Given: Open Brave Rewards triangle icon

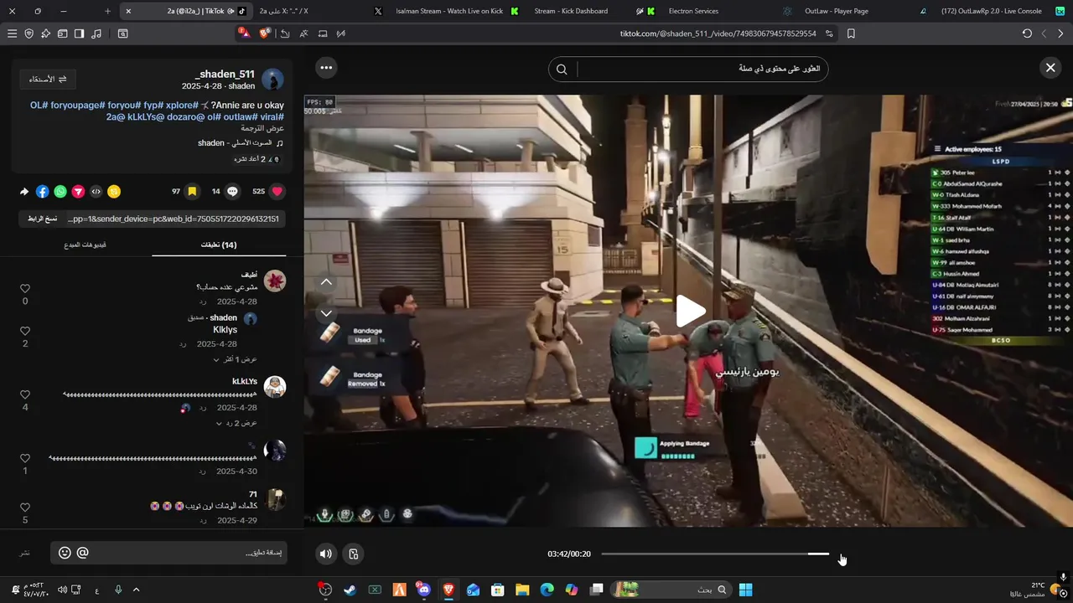Looking at the screenshot, I should point(243,33).
